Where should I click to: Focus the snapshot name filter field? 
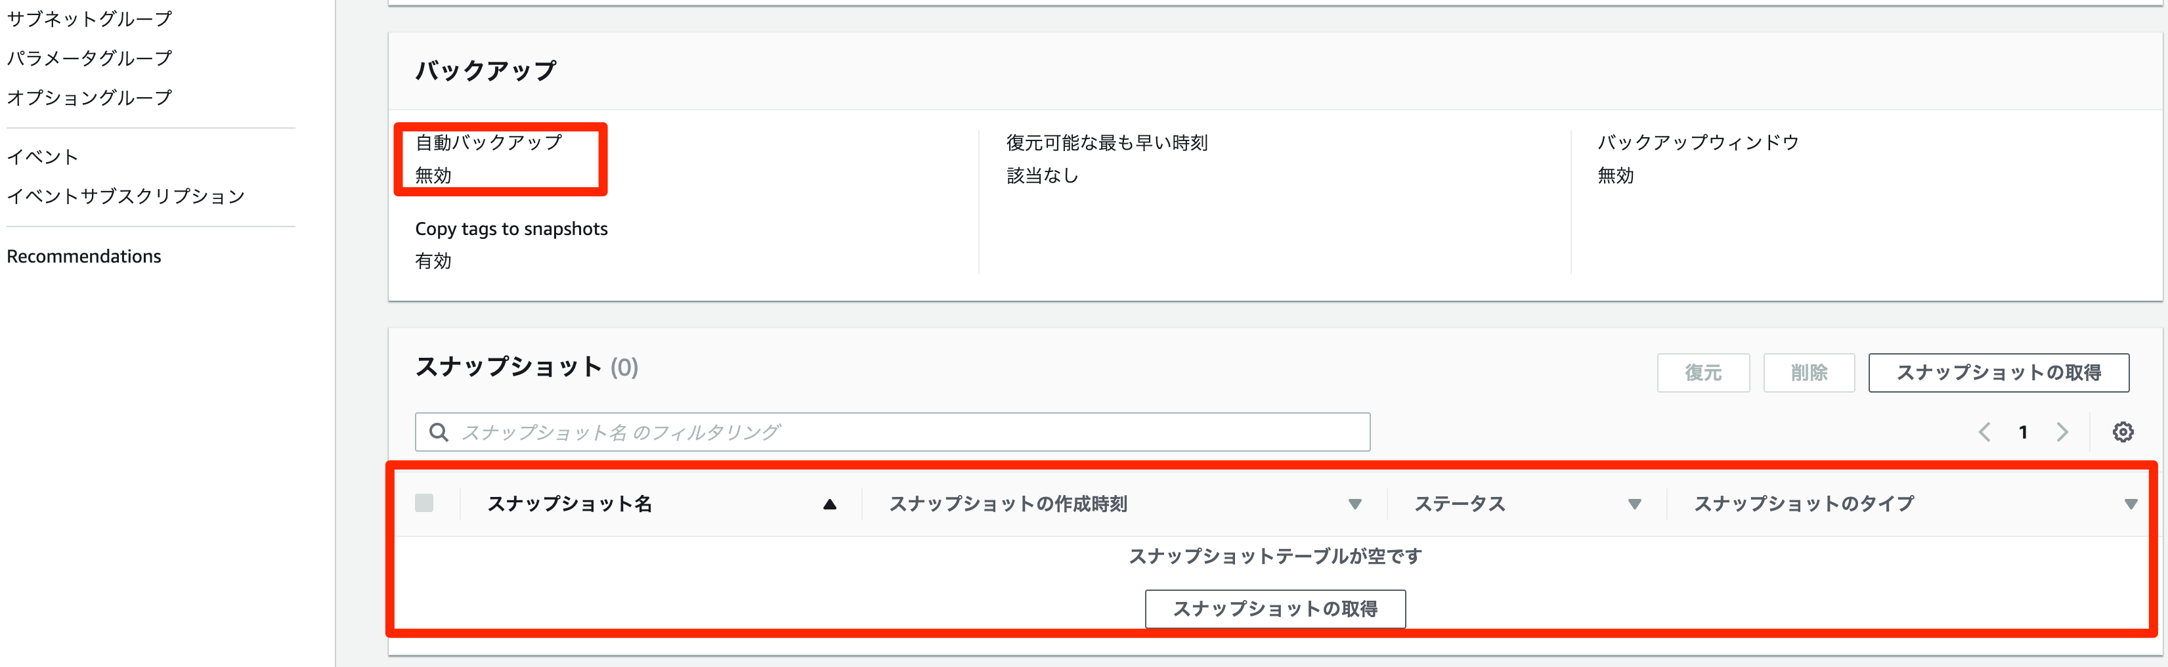[909, 433]
